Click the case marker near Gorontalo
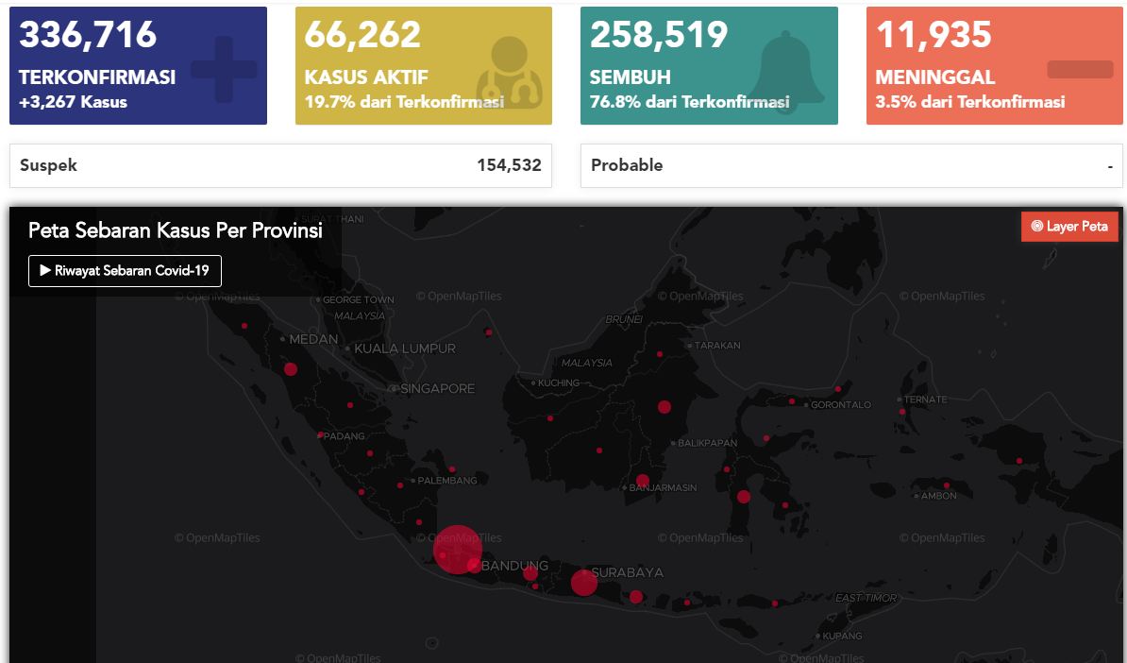 [x=792, y=400]
